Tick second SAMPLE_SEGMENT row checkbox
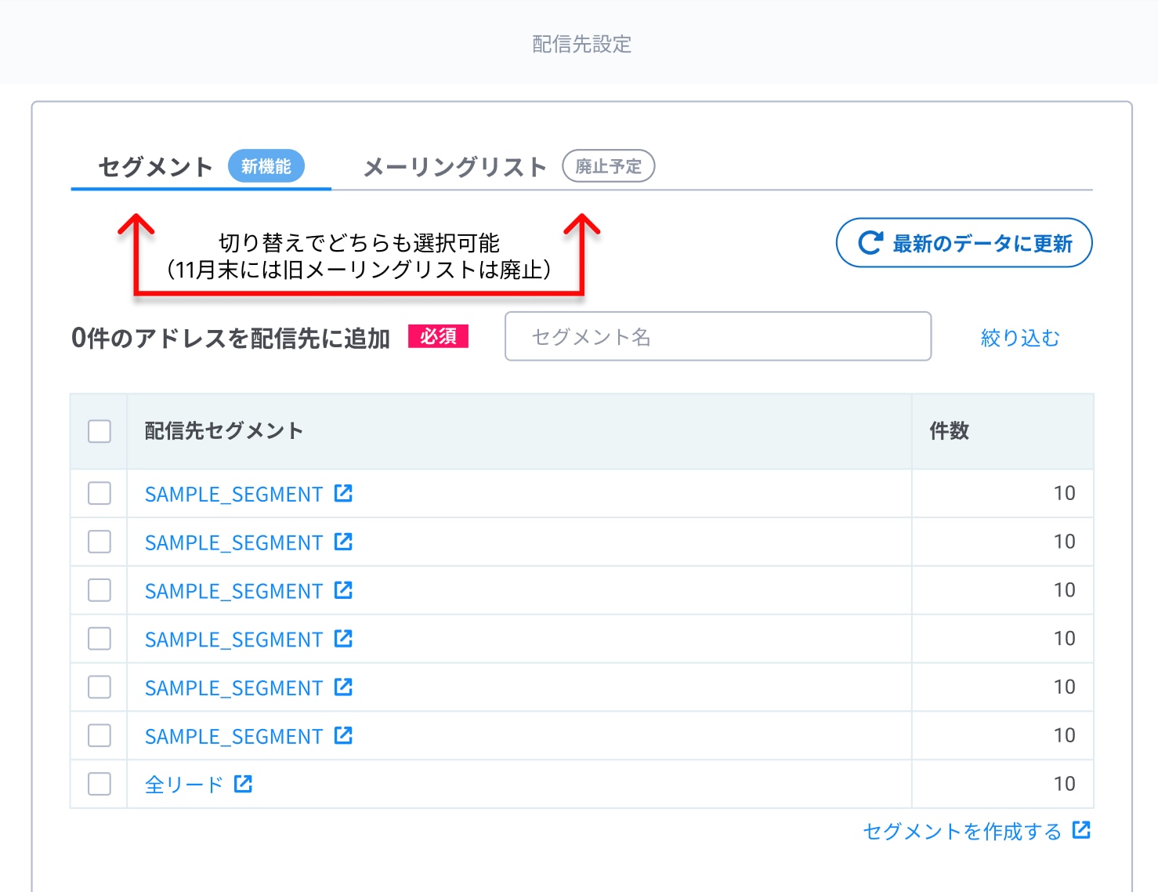1158x892 pixels. click(100, 542)
